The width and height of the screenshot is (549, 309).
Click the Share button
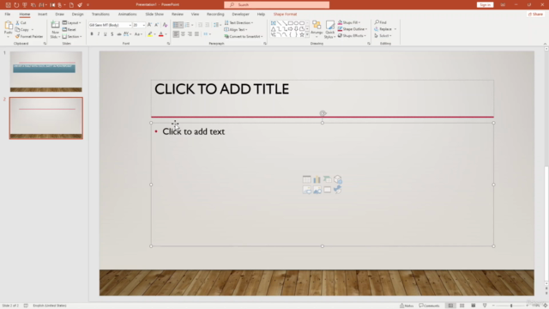point(535,14)
